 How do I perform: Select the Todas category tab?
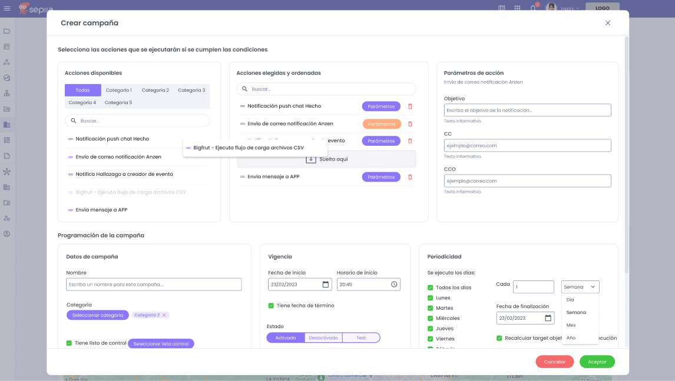pos(83,91)
